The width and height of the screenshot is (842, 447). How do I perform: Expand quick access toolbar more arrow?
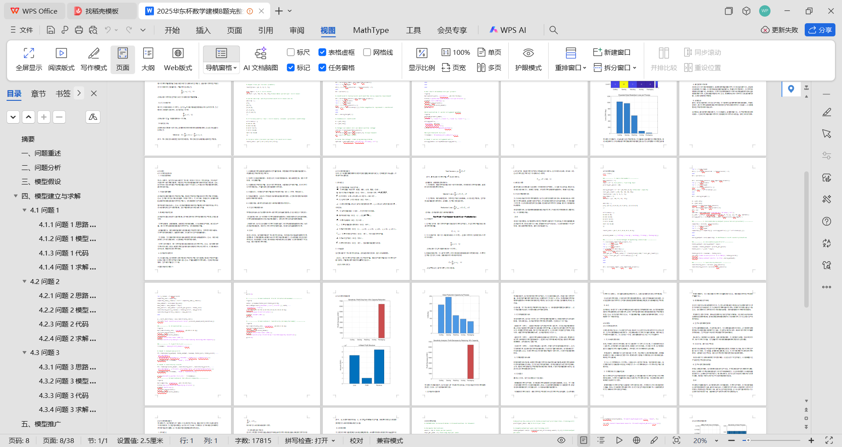(143, 30)
